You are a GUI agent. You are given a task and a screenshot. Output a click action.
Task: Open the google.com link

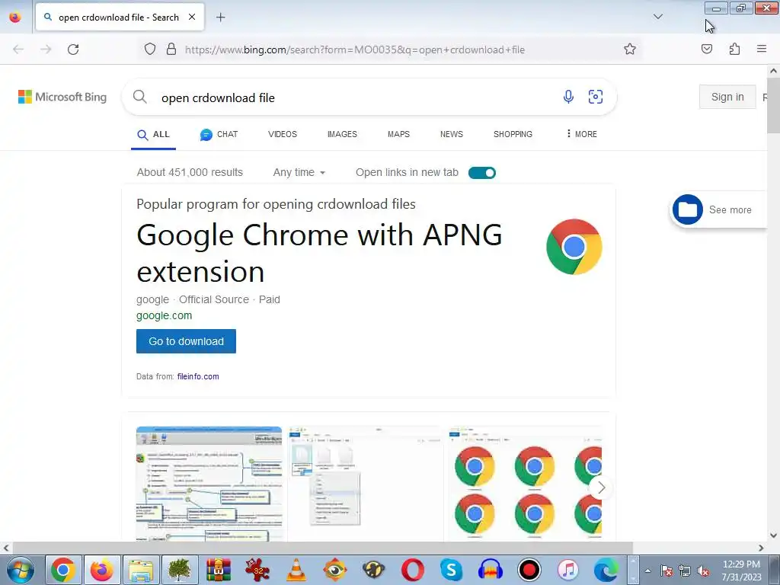point(165,315)
